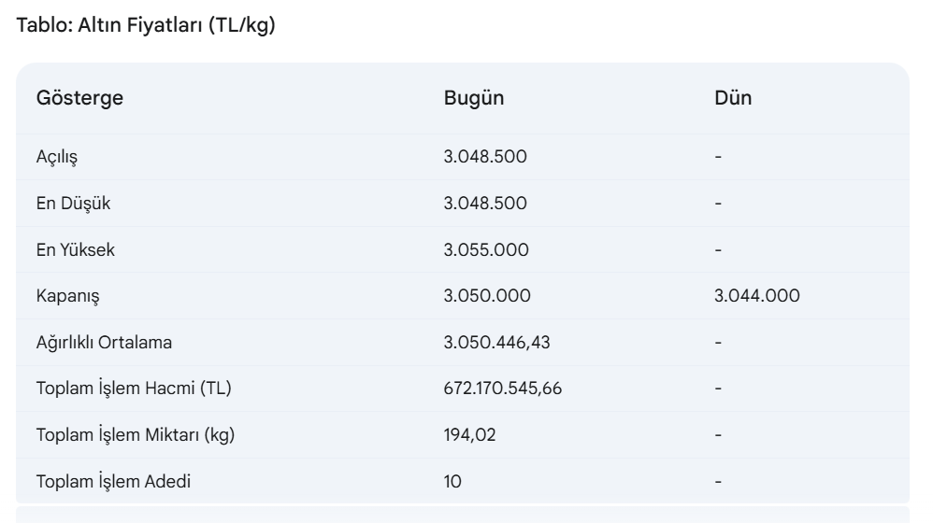This screenshot has width=933, height=523.
Task: Select yesterday's Kapanış value 3.044.000
Action: coord(756,296)
